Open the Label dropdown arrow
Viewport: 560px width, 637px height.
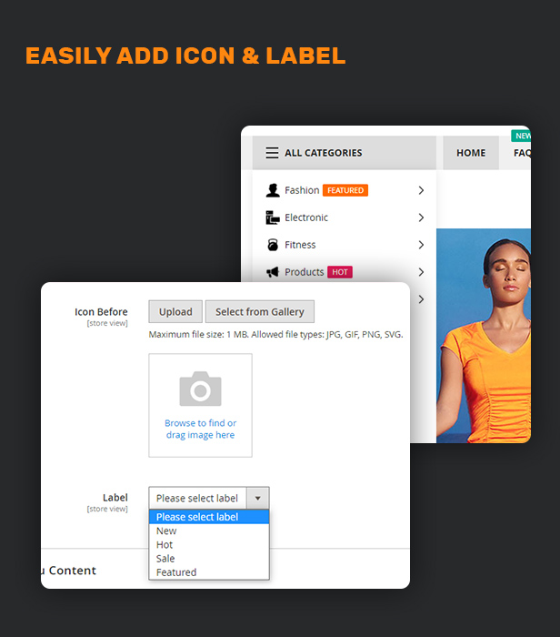tap(257, 498)
